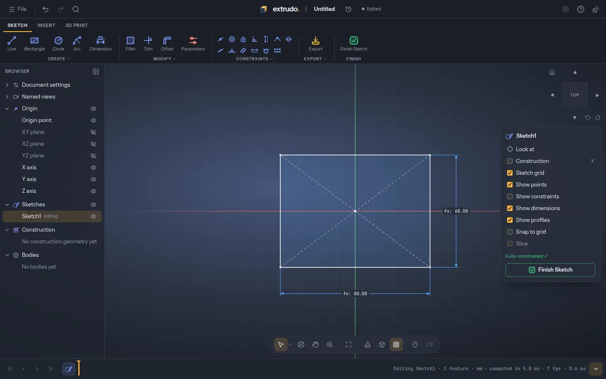606x379 pixels.
Task: Choose the Fillet modify tool
Action: (x=130, y=44)
